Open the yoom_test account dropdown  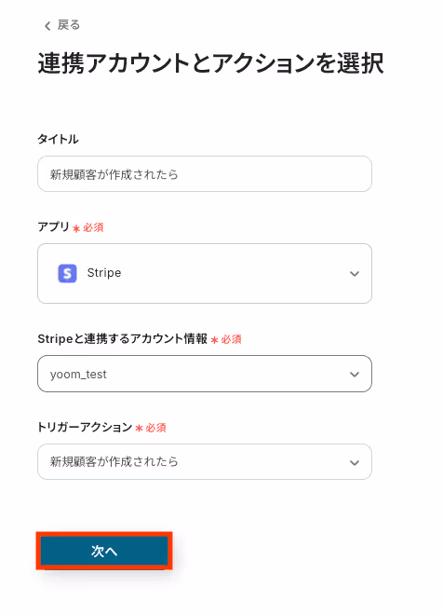click(205, 374)
